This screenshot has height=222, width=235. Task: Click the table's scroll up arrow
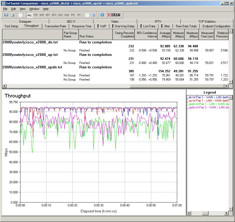231,31
